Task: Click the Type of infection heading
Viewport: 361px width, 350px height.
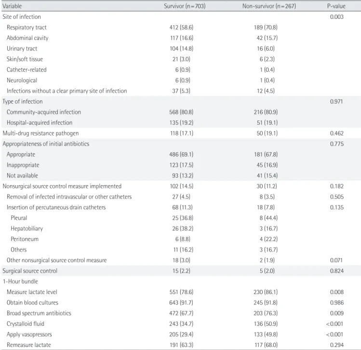Action: coord(23,102)
